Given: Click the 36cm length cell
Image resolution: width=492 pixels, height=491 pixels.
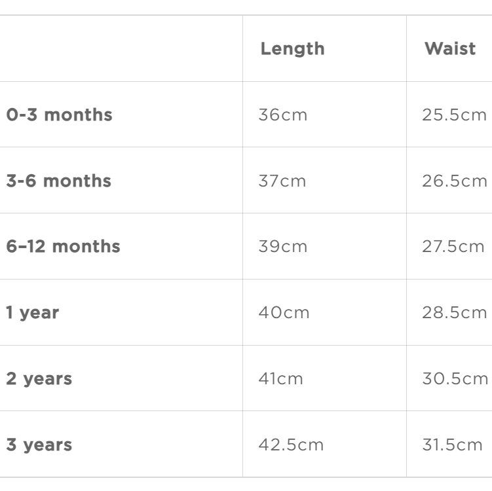Looking at the screenshot, I should 284,115.
